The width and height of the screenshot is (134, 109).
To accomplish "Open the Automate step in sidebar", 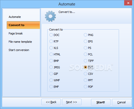I will (15, 17).
